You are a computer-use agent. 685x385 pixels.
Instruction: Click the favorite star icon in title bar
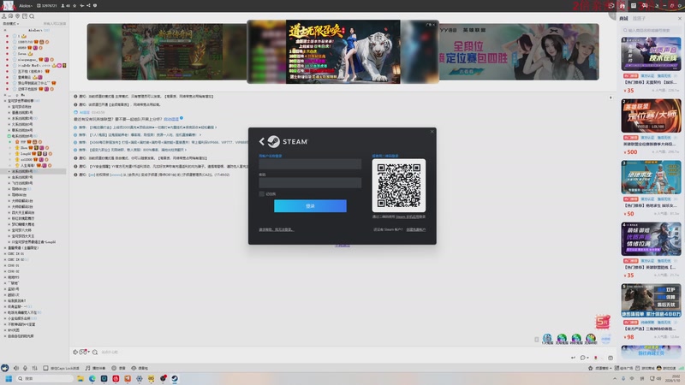click(x=74, y=6)
